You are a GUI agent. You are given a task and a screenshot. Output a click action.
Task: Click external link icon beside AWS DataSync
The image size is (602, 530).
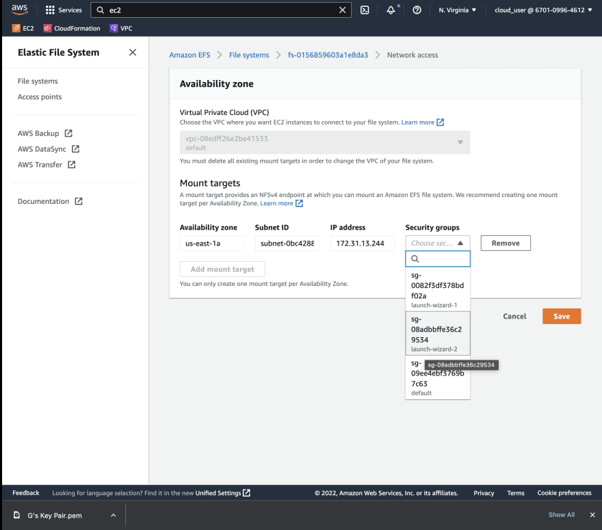pos(76,149)
